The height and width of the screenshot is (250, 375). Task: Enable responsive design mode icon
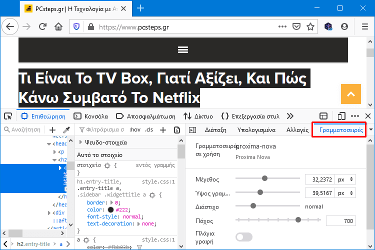point(341,116)
